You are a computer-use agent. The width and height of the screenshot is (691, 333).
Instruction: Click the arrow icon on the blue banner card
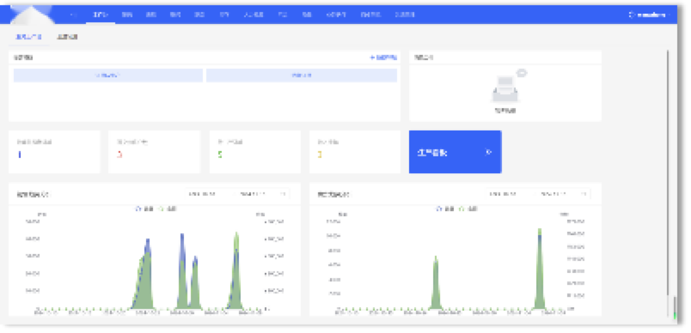point(489,152)
